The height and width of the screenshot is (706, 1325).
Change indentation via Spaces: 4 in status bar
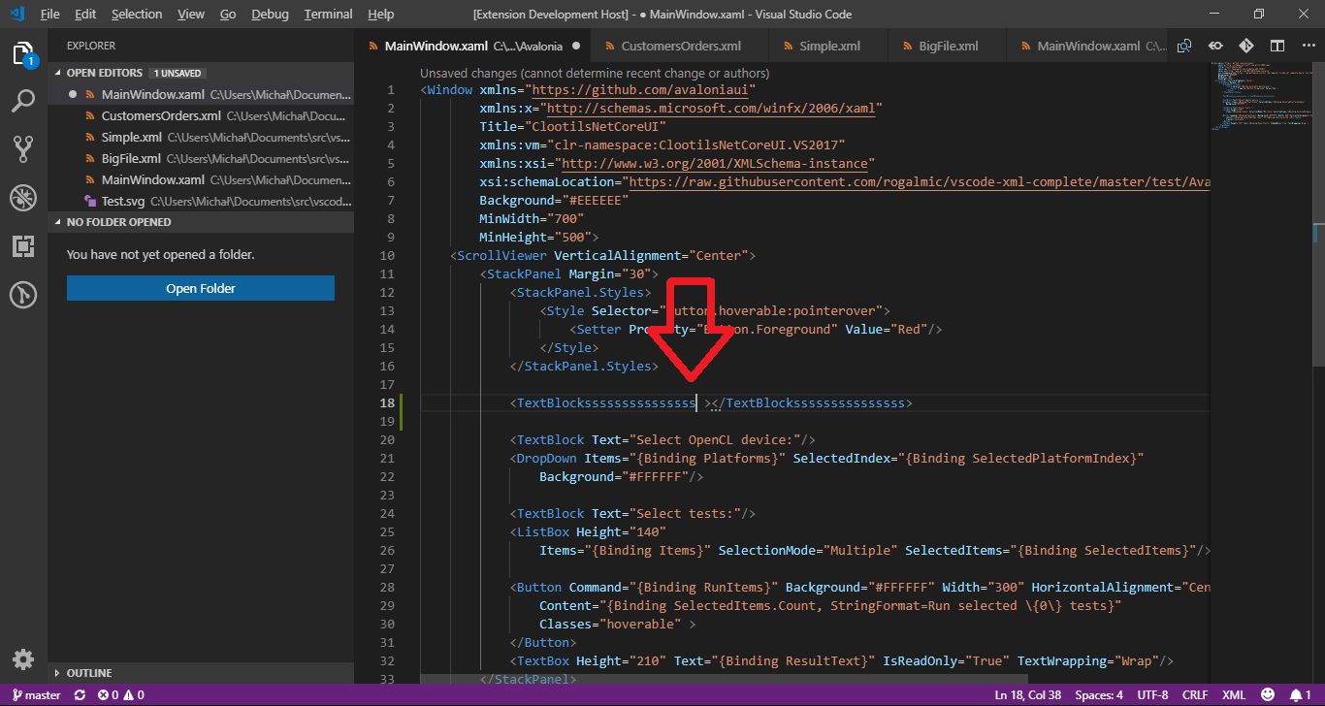[1098, 694]
